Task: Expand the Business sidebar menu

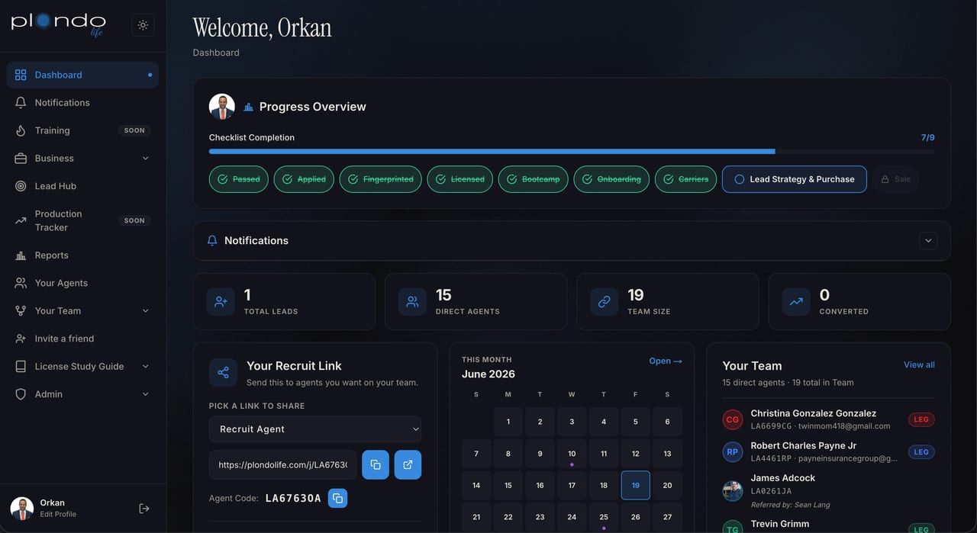Action: pyautogui.click(x=82, y=158)
